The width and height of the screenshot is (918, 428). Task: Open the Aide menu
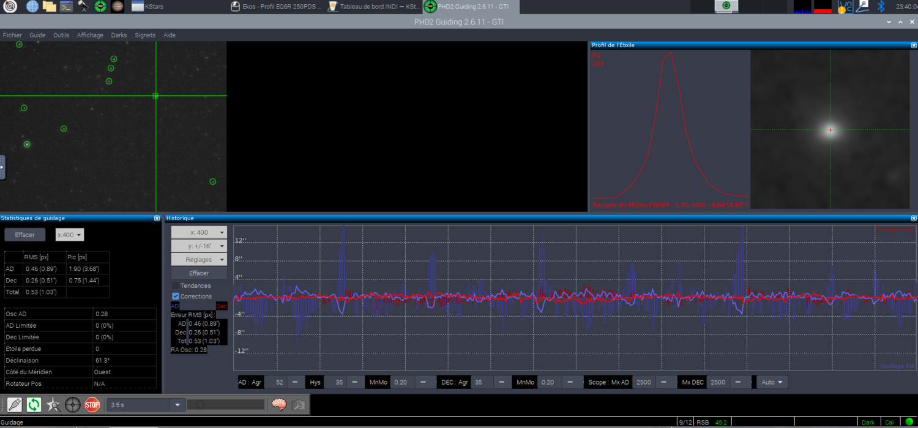point(170,35)
